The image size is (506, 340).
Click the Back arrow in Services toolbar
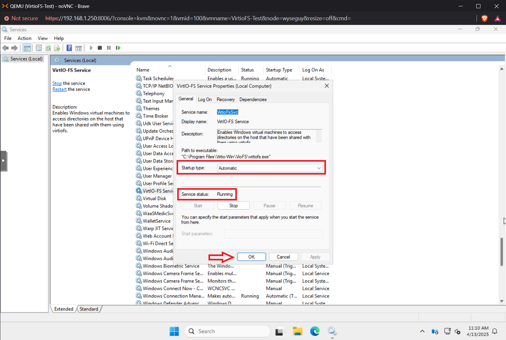5,48
